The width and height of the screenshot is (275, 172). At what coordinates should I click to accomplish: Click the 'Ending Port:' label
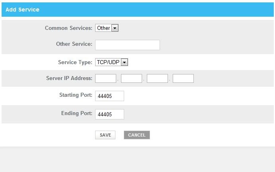[77, 113]
